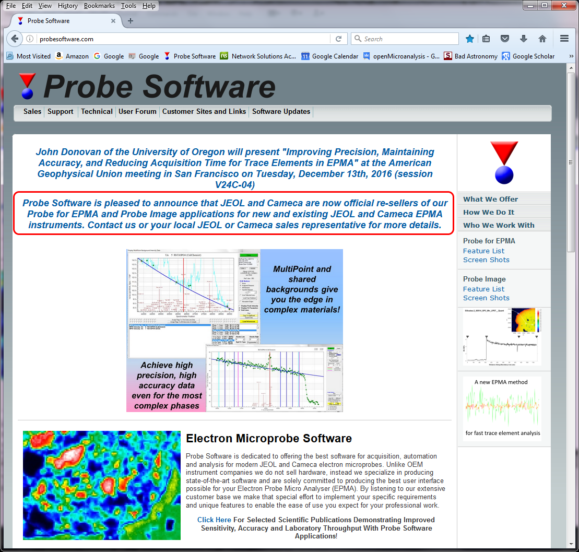Image resolution: width=579 pixels, height=552 pixels.
Task: Save the page to Pocket with its icon
Action: 505,39
